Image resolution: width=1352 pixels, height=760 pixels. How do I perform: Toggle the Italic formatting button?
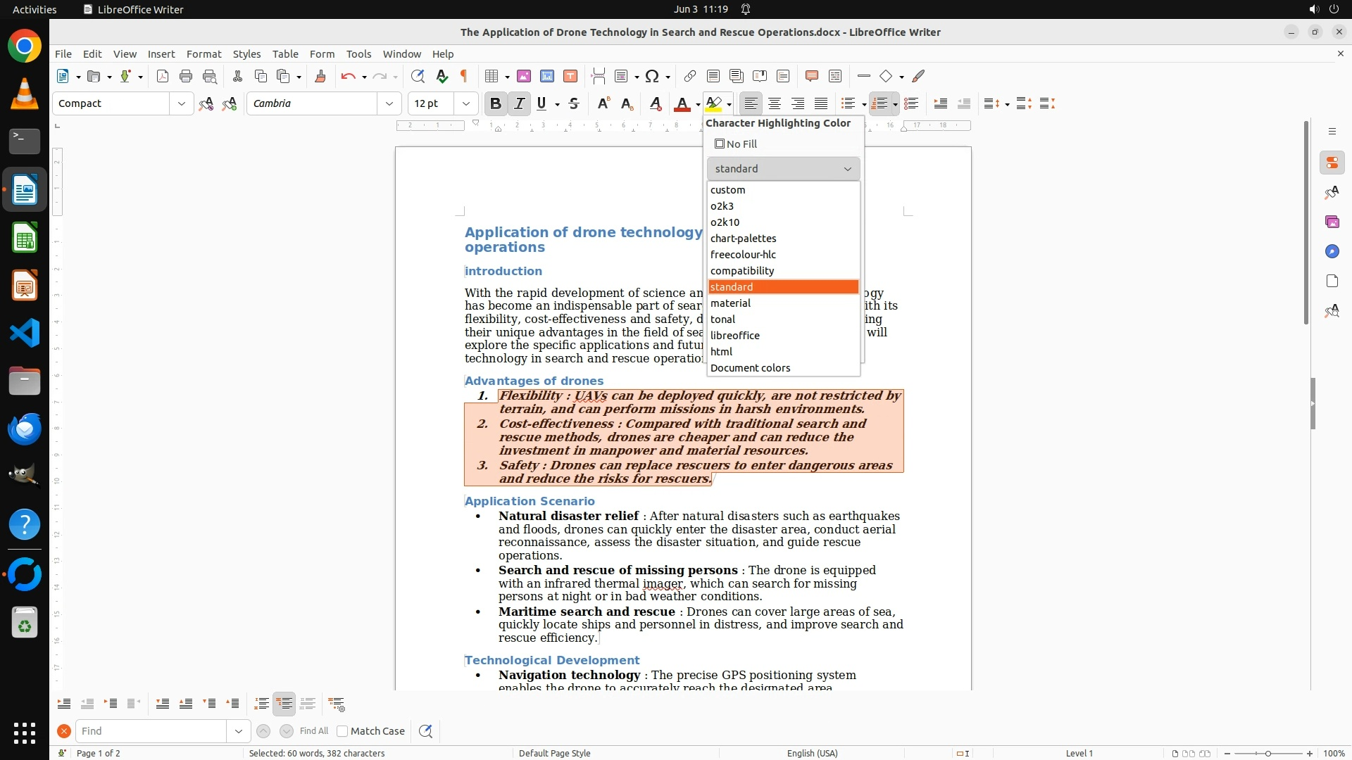tap(519, 103)
